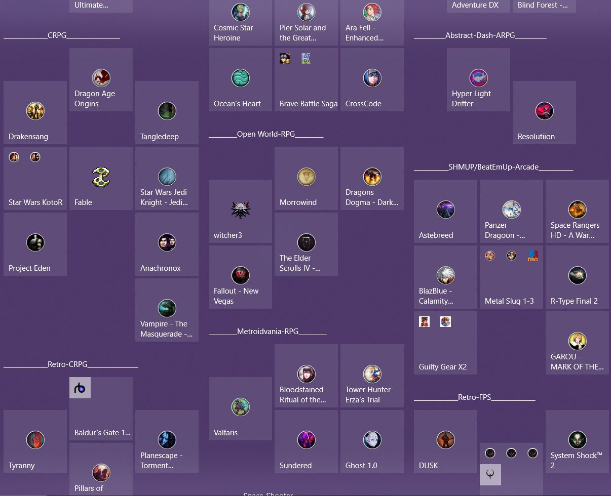This screenshot has width=611, height=496.
Task: Open the Adventure DX tile
Action: [478, 6]
